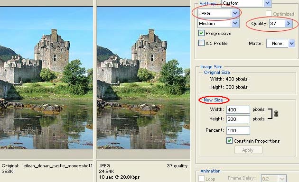The height and width of the screenshot is (182, 299).
Task: Click the New Size Width field
Action: [238, 109]
